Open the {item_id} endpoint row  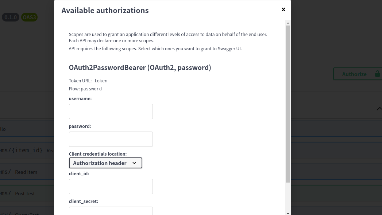(22, 150)
